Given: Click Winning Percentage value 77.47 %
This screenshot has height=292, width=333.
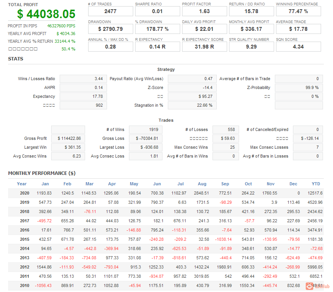Looking at the screenshot, I should click(298, 11).
